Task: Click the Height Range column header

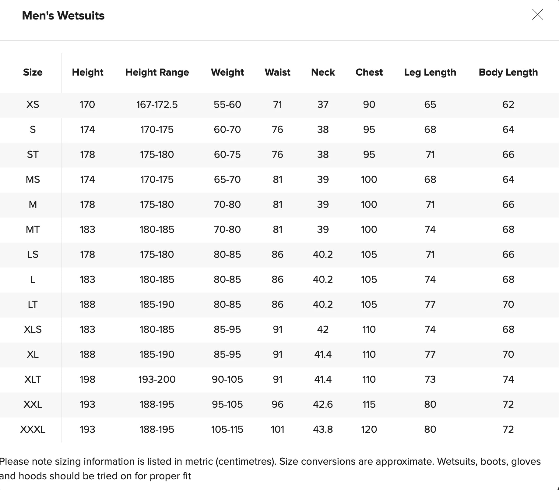Action: click(x=157, y=72)
